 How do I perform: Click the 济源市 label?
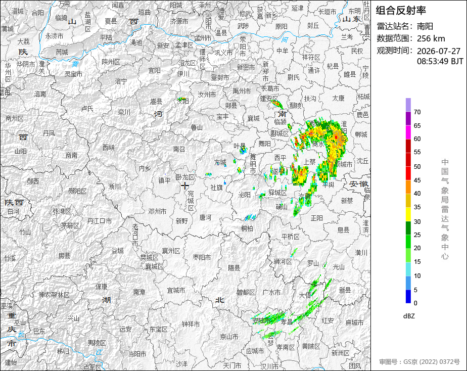click(x=179, y=21)
